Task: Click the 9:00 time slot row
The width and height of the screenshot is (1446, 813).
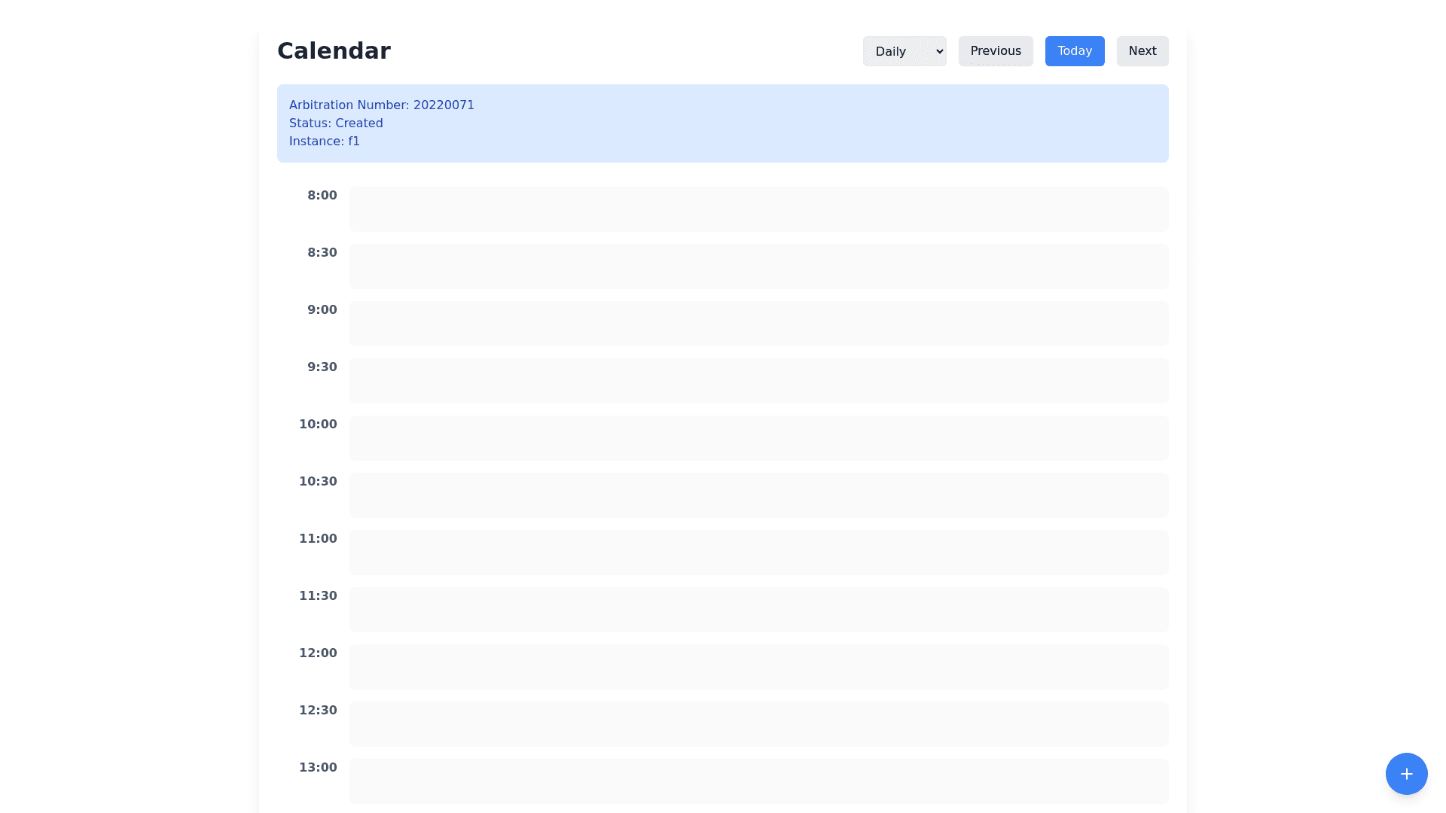Action: coord(758,324)
